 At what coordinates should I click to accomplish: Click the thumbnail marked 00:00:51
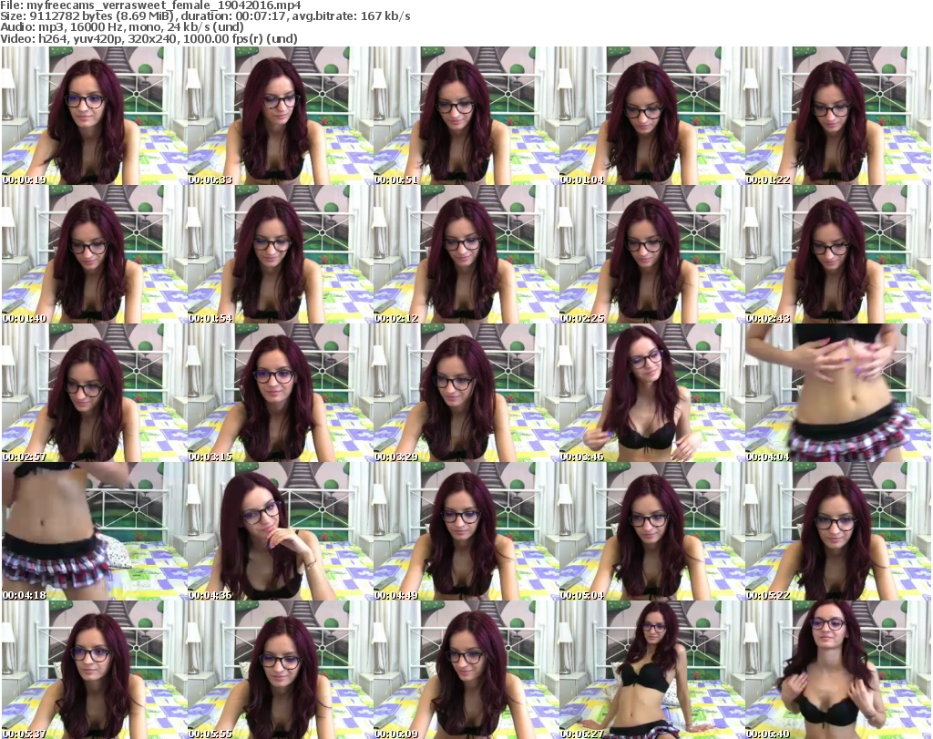pos(466,116)
